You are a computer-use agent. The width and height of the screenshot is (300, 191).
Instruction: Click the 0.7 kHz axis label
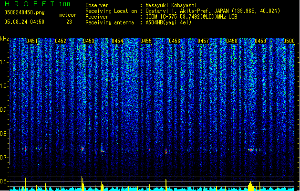point(4,158)
